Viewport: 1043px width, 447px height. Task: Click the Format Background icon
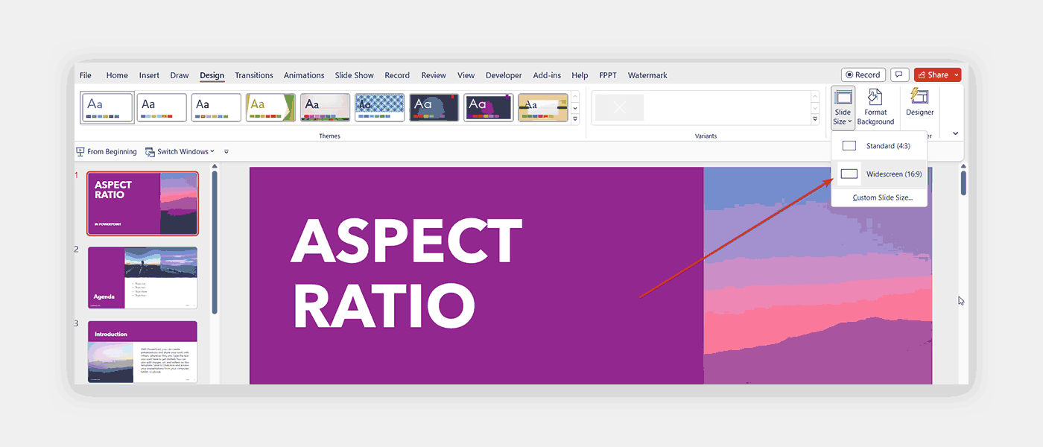(x=875, y=108)
